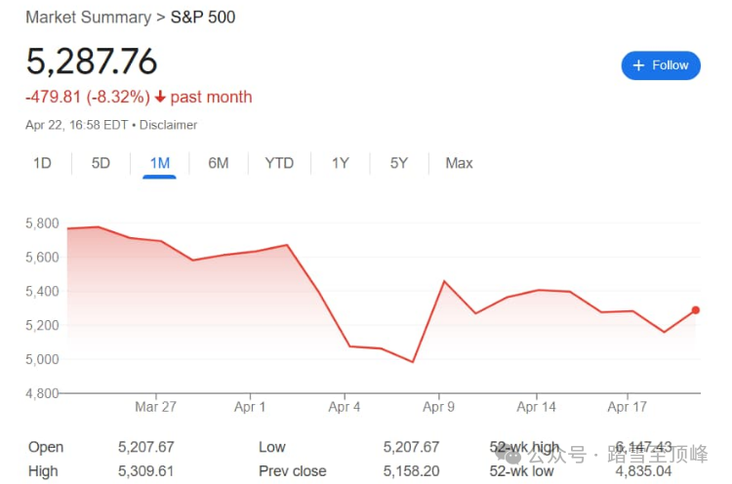
Task: Click the red down arrow icon
Action: pos(160,97)
